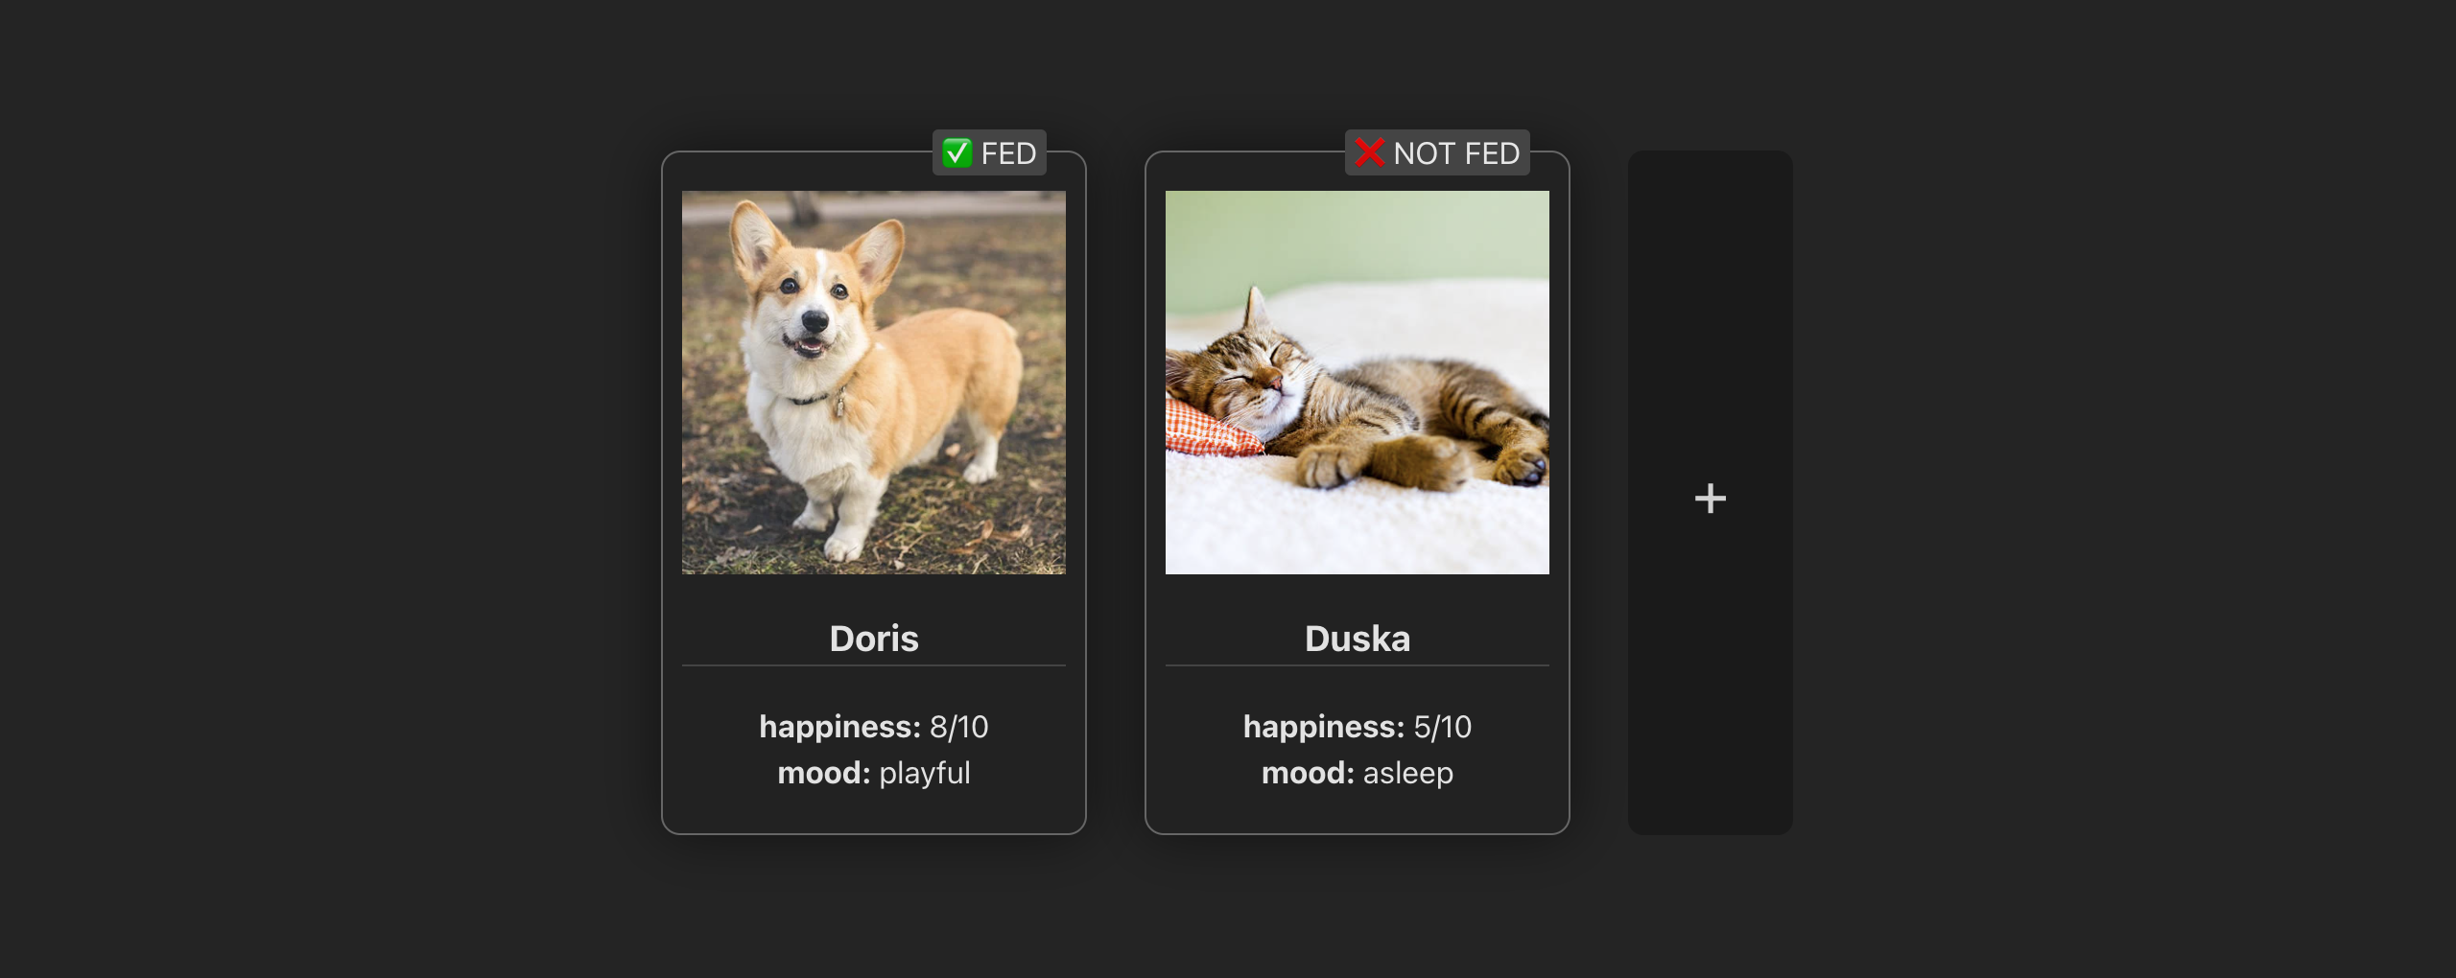Click Doris mood playful text
This screenshot has width=2456, height=978.
[874, 773]
